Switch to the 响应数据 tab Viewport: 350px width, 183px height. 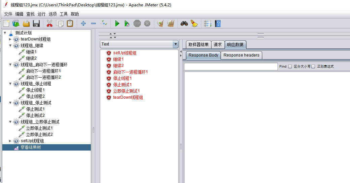pyautogui.click(x=235, y=44)
